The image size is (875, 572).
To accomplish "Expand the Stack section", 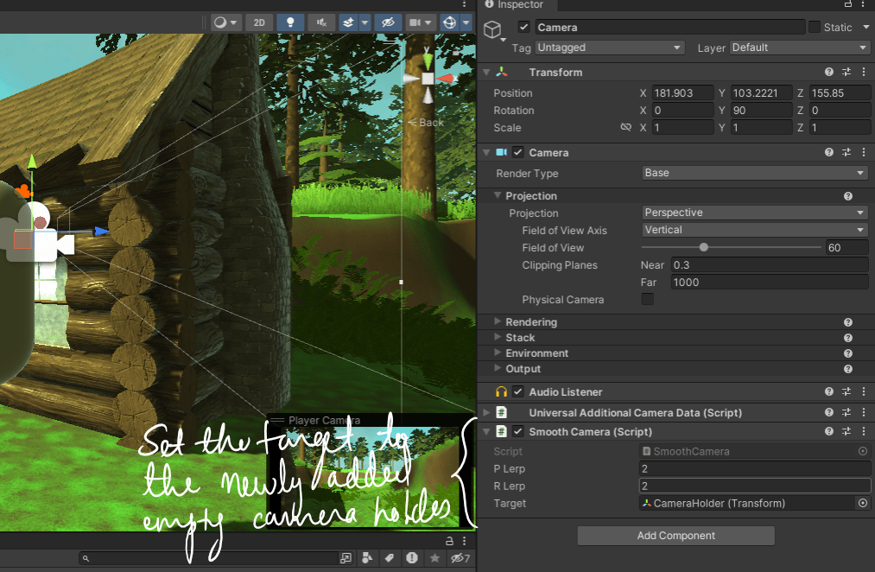I will [498, 337].
